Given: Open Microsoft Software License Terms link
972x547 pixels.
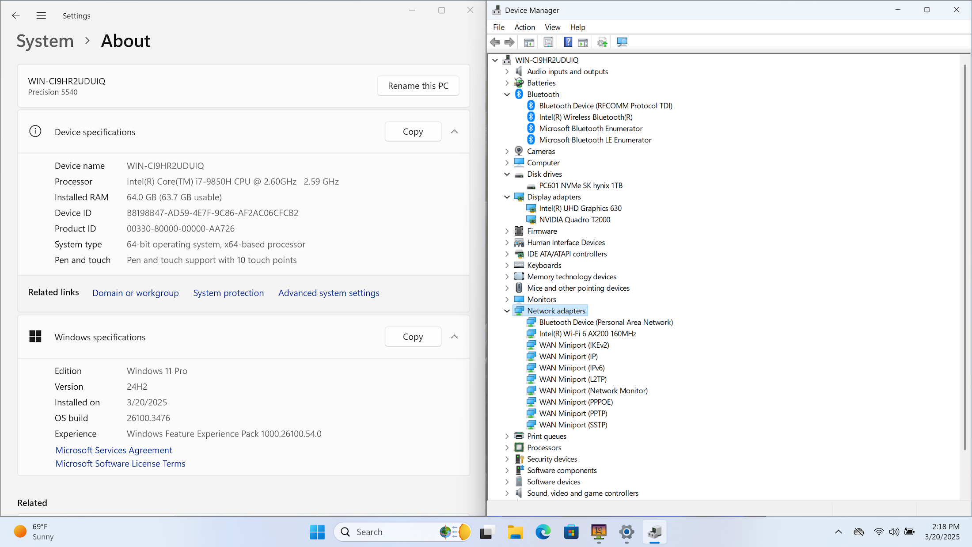Looking at the screenshot, I should coord(121,463).
